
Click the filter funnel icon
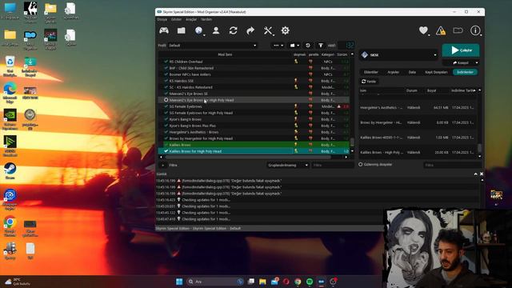pyautogui.click(x=321, y=46)
